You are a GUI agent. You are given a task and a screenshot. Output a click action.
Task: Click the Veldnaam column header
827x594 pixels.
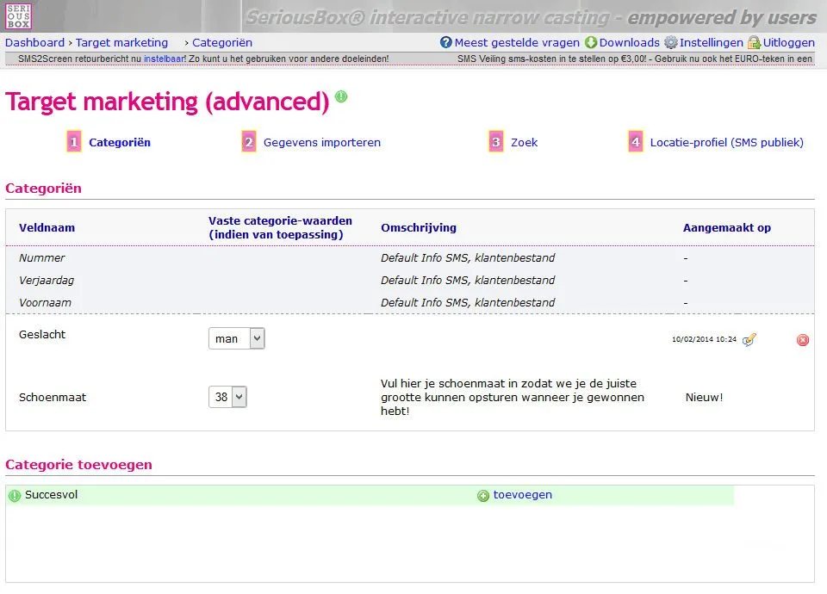point(47,227)
